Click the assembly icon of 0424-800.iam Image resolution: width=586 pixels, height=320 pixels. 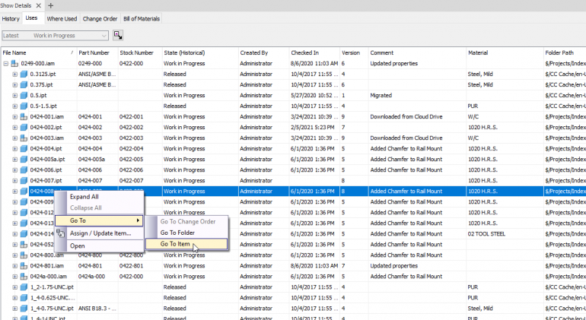[24, 255]
